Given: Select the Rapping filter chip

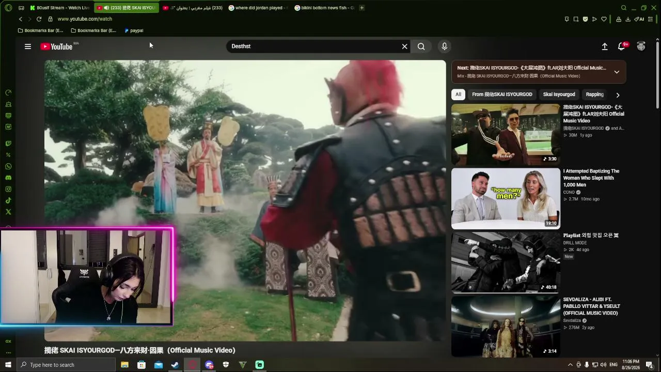Looking at the screenshot, I should (x=594, y=95).
